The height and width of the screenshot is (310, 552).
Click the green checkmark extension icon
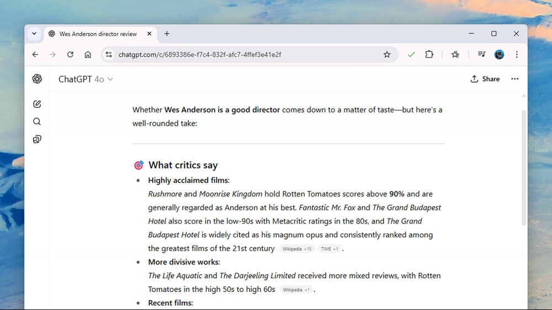pos(411,55)
